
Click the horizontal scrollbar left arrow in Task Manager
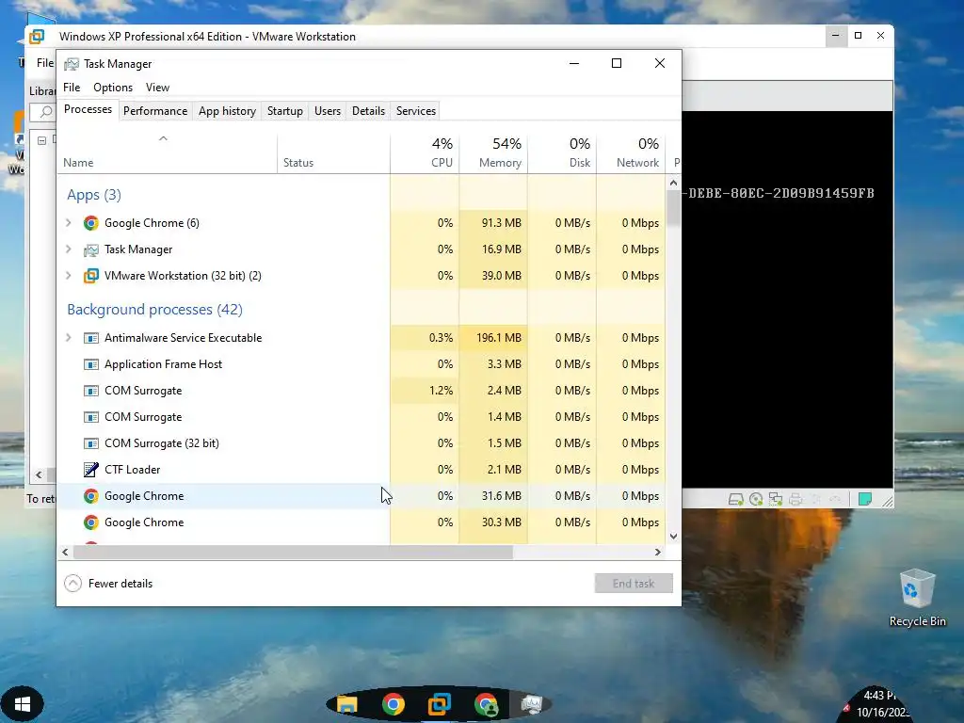65,552
